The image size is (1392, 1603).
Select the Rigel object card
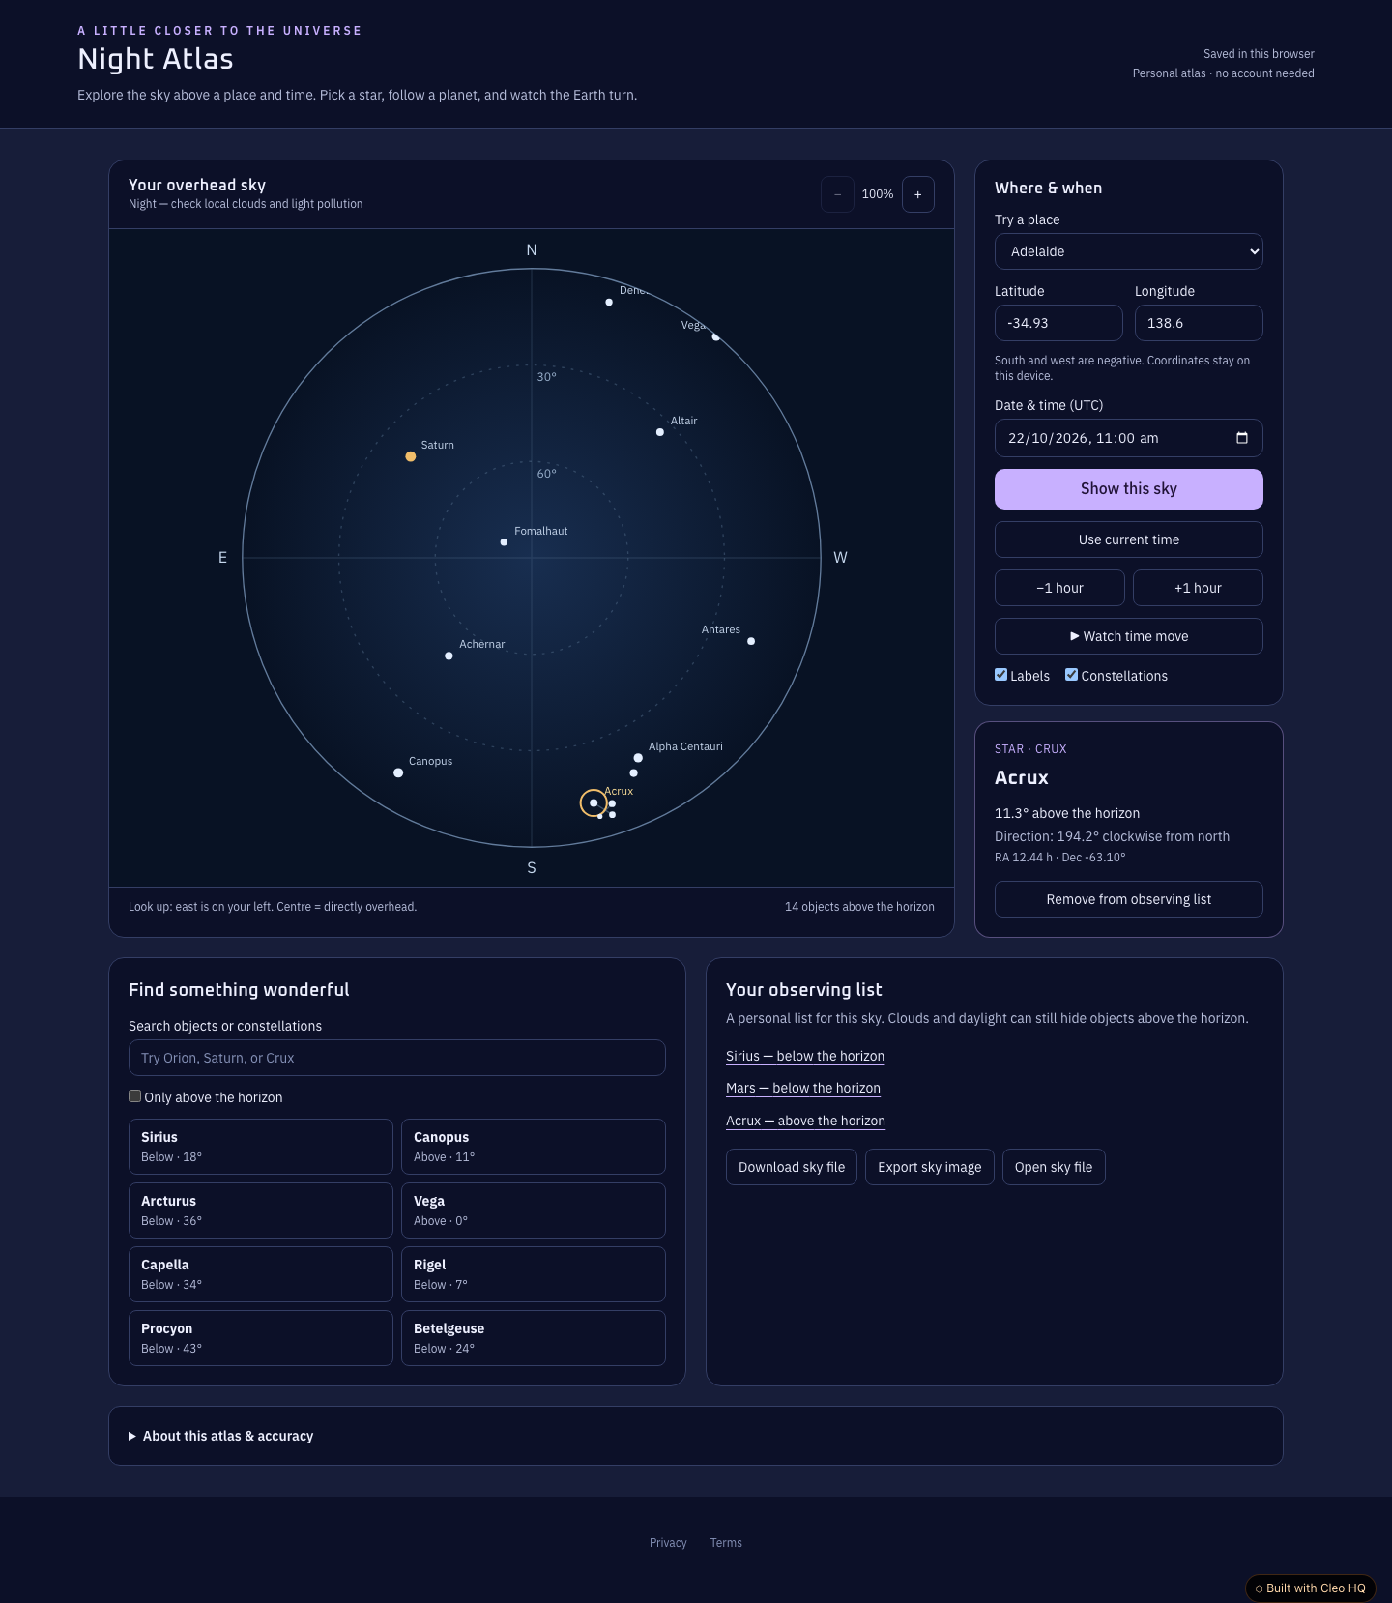point(534,1274)
